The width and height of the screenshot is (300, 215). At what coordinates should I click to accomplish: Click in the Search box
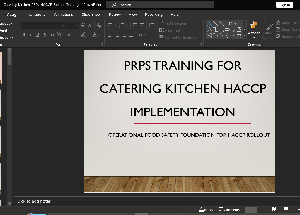coord(160,5)
